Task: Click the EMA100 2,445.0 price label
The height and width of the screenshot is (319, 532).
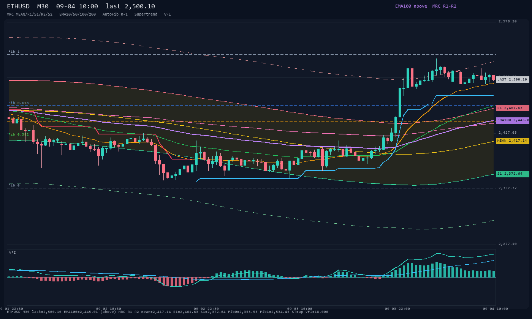Action: point(513,120)
